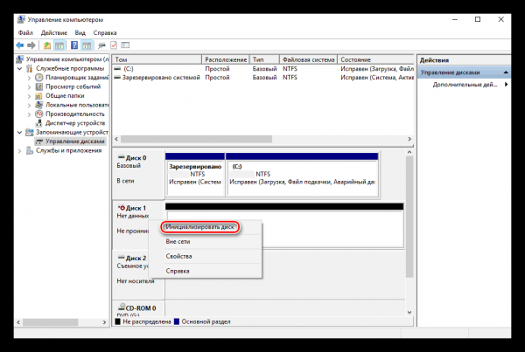Click the Состояние column header

(375, 59)
